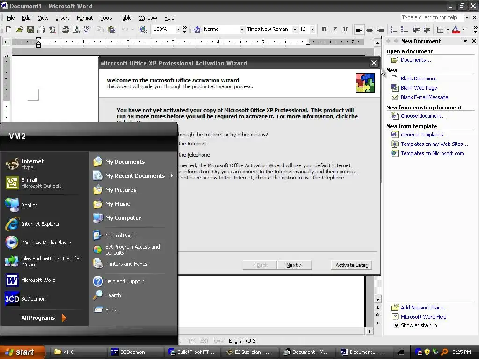Viewport: 479px width, 359px height.
Task: Click the right indent ruler marker
Action: (x=308, y=43)
